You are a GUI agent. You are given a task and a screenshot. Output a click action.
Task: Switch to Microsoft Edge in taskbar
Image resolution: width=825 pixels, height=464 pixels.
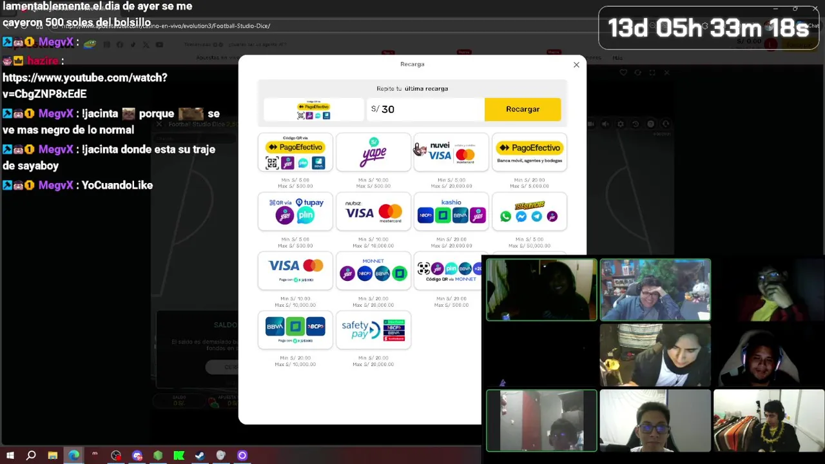(74, 456)
